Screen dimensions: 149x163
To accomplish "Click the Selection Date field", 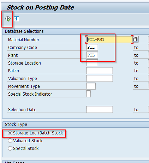I will [x=100, y=109].
